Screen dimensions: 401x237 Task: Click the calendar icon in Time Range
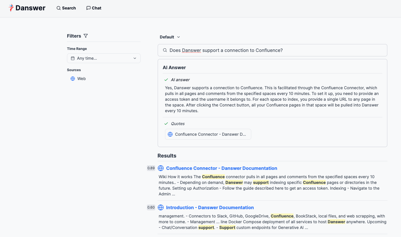[73, 58]
